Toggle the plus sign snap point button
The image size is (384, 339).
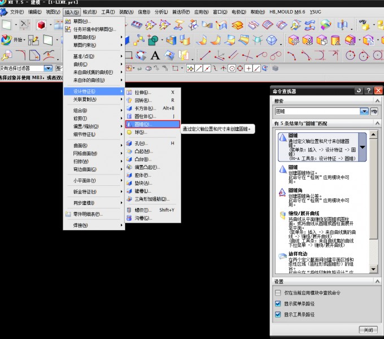[x=248, y=68]
